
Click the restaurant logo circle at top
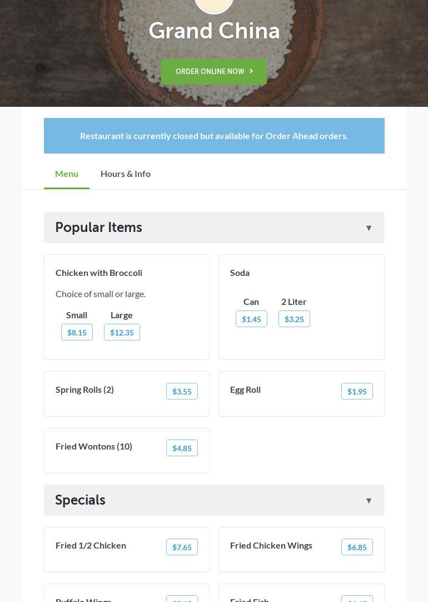coord(214,4)
